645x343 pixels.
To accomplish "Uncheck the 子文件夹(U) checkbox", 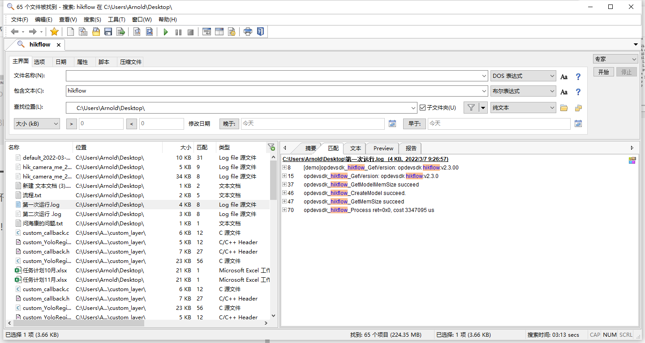I will (x=422, y=107).
